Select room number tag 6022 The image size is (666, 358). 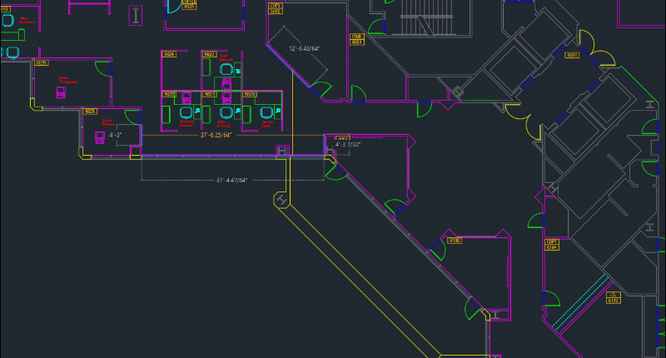169,95
